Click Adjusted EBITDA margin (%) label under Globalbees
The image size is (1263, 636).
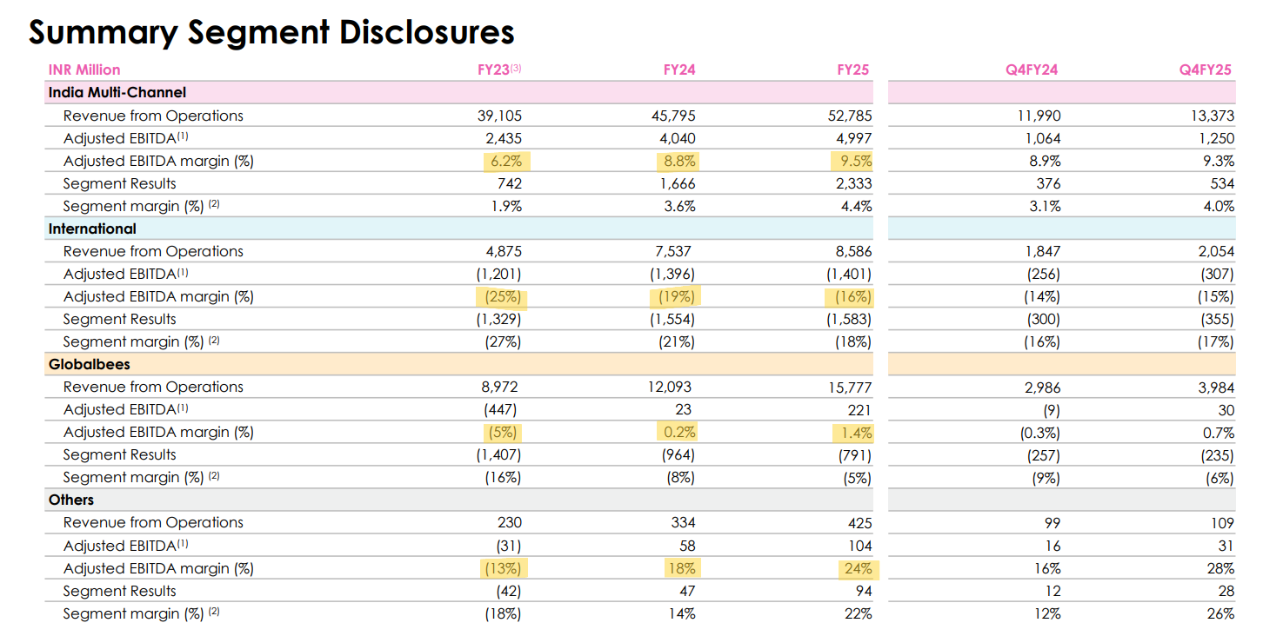point(158,432)
